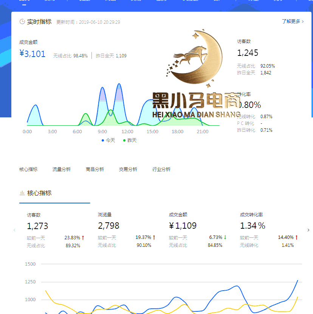Screen dimensions: 313x314
Task: Click the 昨日全天 1,109 amount text
Action: (x=111, y=56)
